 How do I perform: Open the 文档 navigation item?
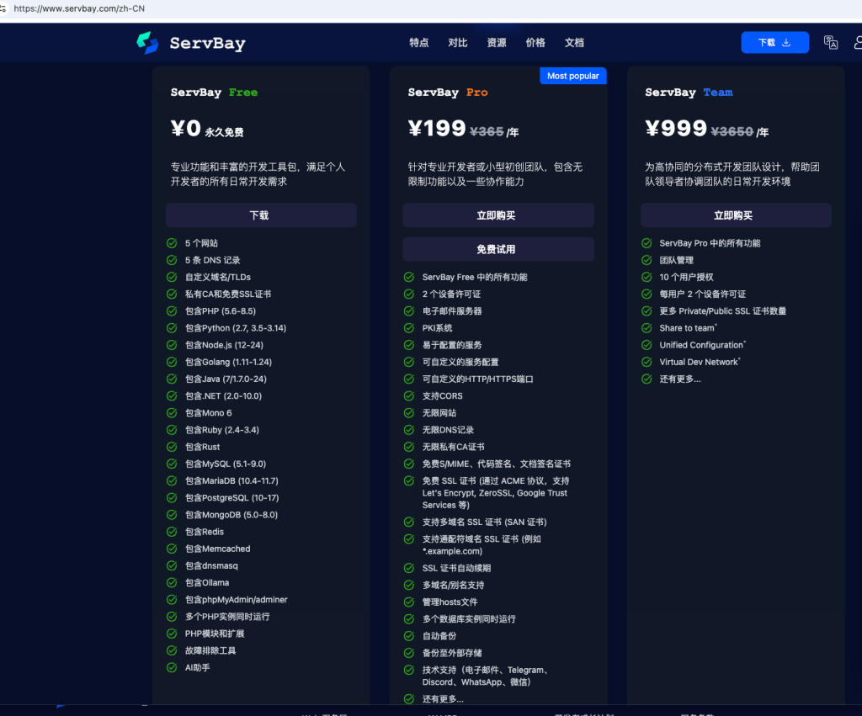tap(574, 43)
